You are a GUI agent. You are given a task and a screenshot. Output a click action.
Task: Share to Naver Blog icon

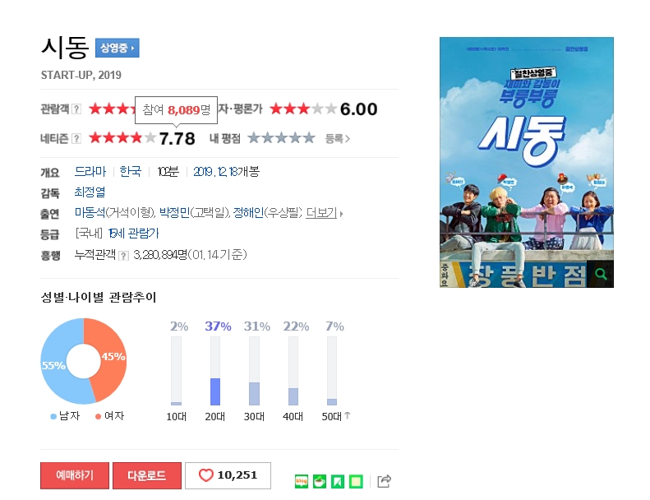click(x=302, y=481)
